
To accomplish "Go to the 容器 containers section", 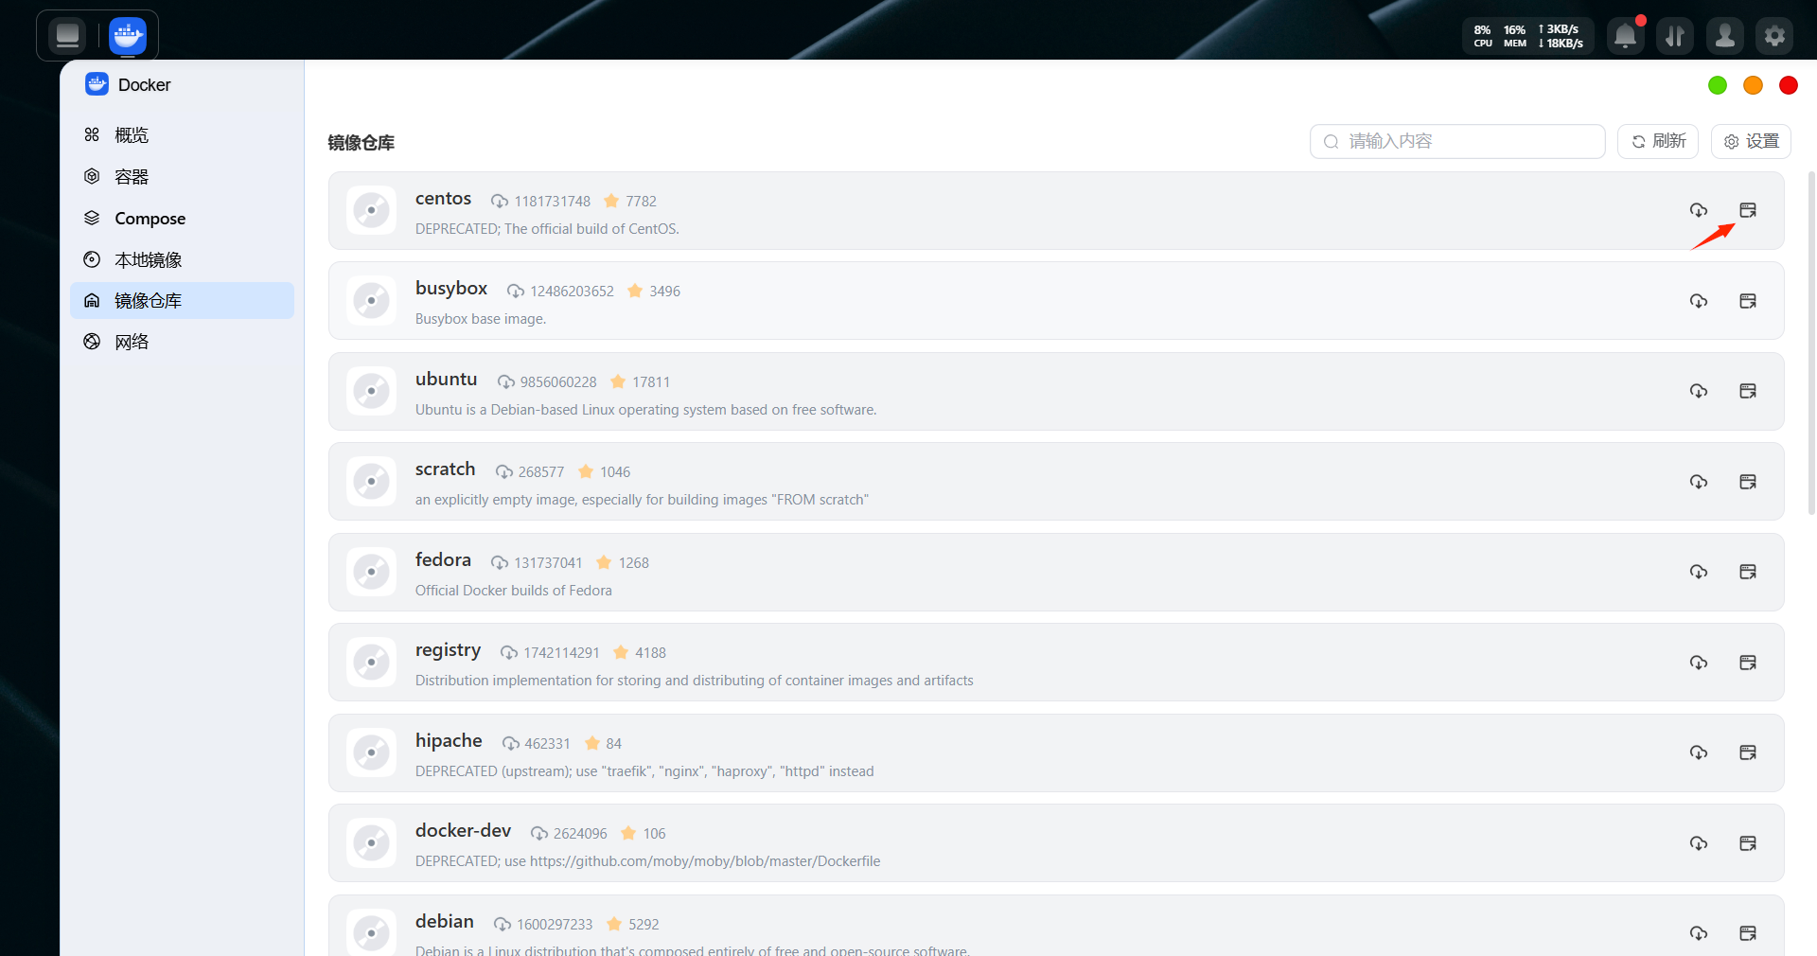I will point(182,177).
